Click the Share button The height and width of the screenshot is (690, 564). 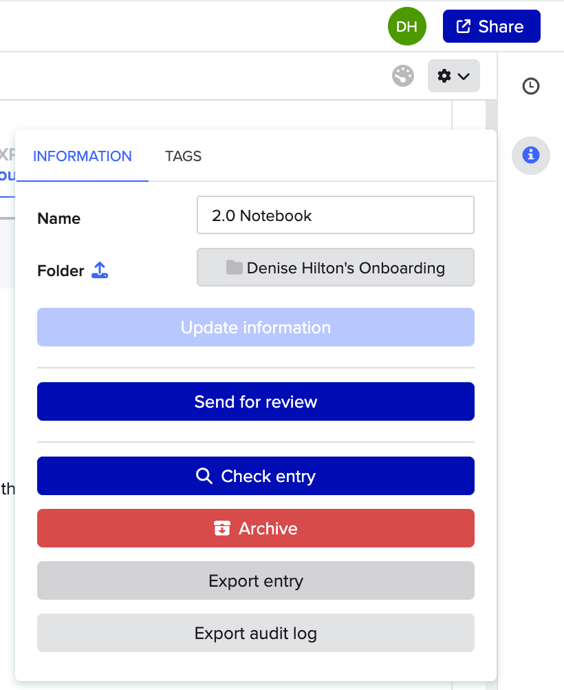491,27
